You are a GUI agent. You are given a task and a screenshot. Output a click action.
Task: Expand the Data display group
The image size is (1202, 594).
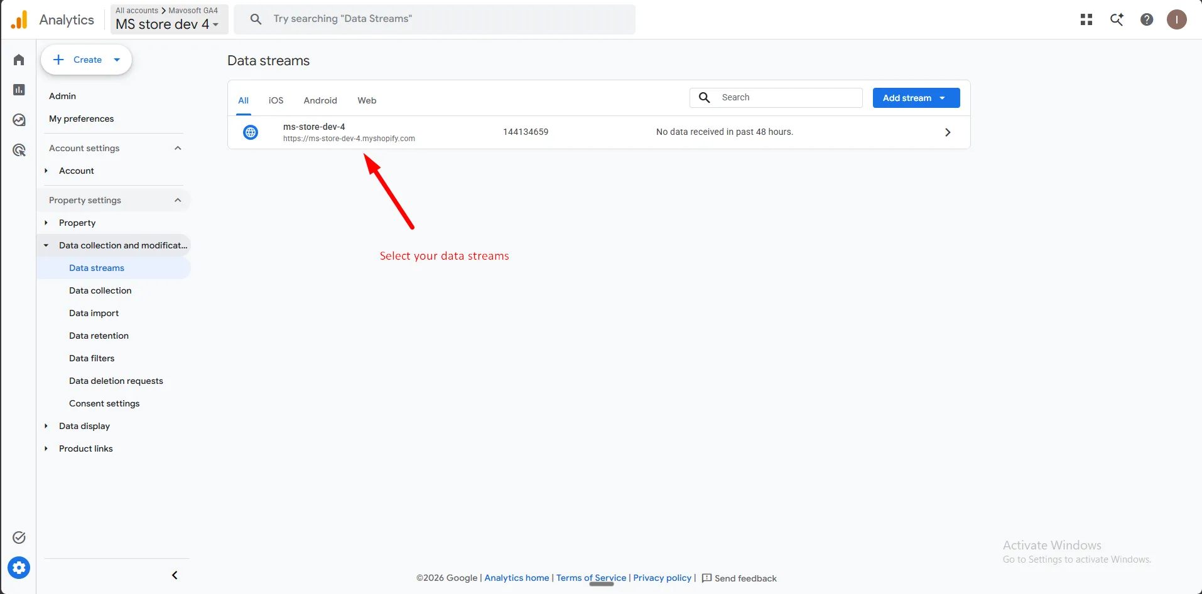[x=46, y=426]
